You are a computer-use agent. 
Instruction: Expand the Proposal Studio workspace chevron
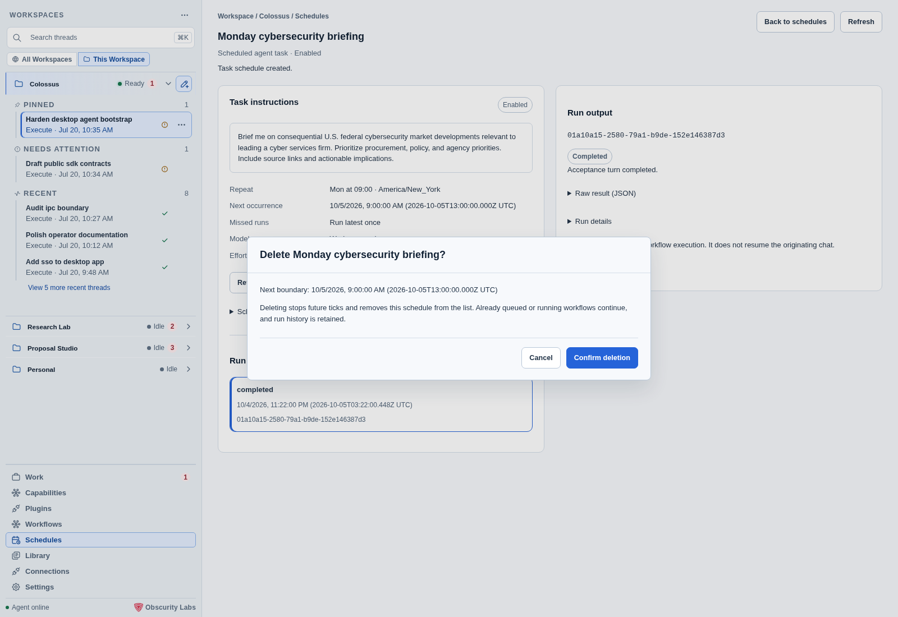point(189,348)
